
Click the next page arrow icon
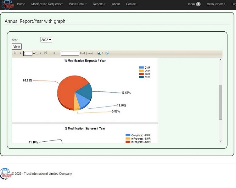pos(41,53)
